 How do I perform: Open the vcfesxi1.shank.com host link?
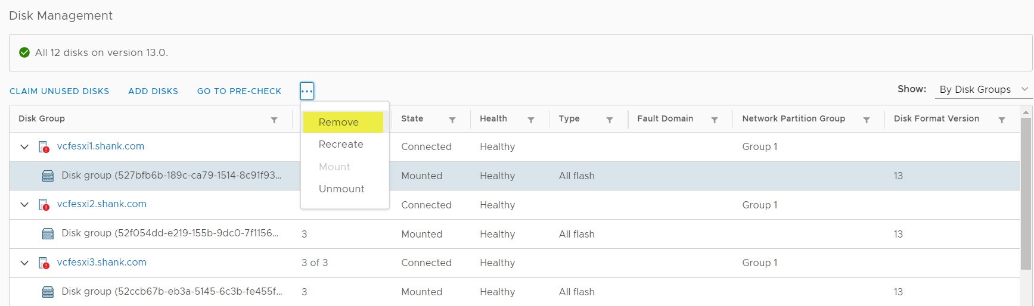pyautogui.click(x=101, y=146)
